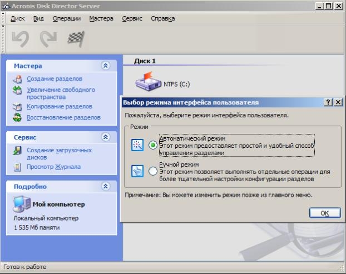Collapse the Мастера panel
The image size is (346, 274).
tap(106, 66)
